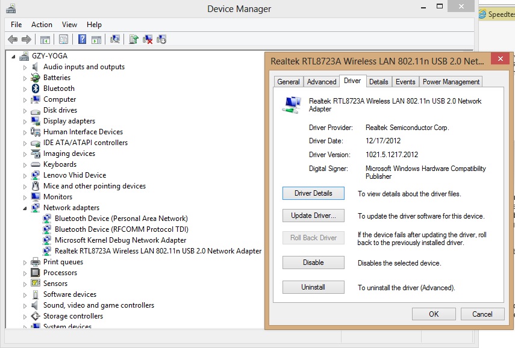Expand Lenovo Vhid Device node
Image resolution: width=515 pixels, height=348 pixels.
25,176
